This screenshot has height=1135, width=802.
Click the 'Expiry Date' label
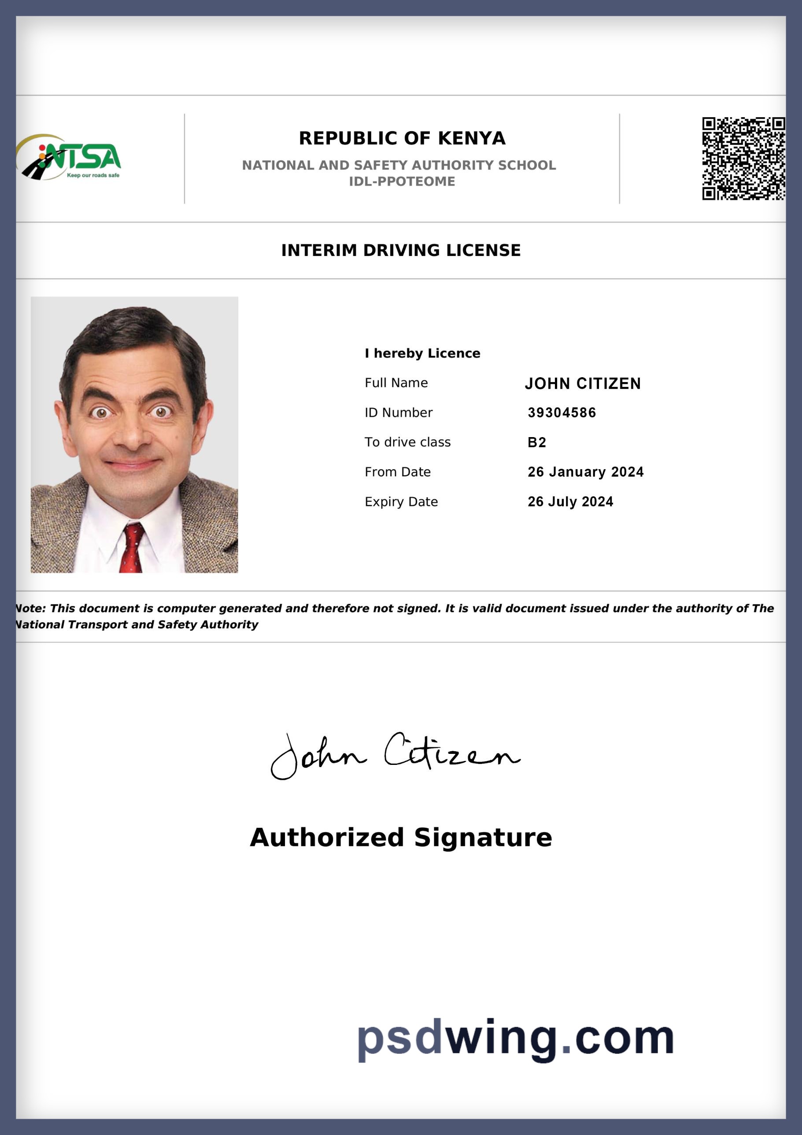point(401,501)
